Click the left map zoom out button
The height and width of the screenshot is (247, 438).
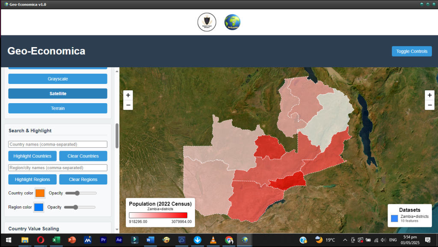pyautogui.click(x=128, y=105)
